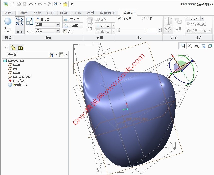Click the crease slider handle
Viewport: 214px width, 175px height.
119,30
